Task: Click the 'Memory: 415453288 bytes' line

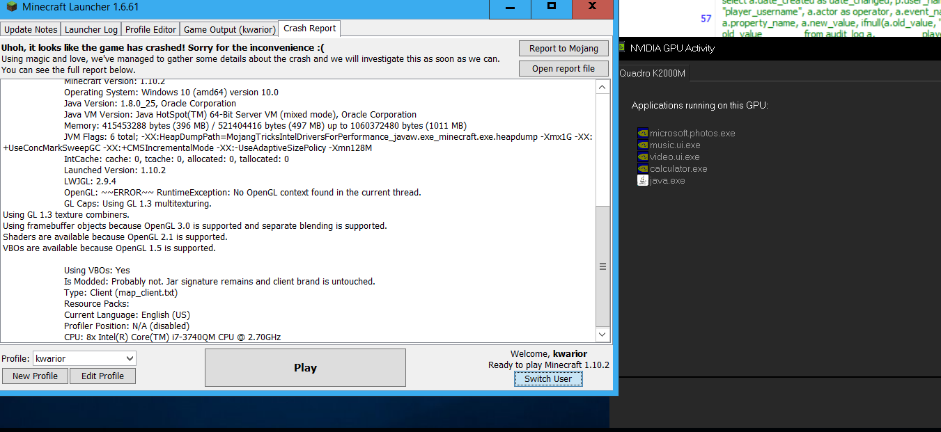Action: coord(265,126)
